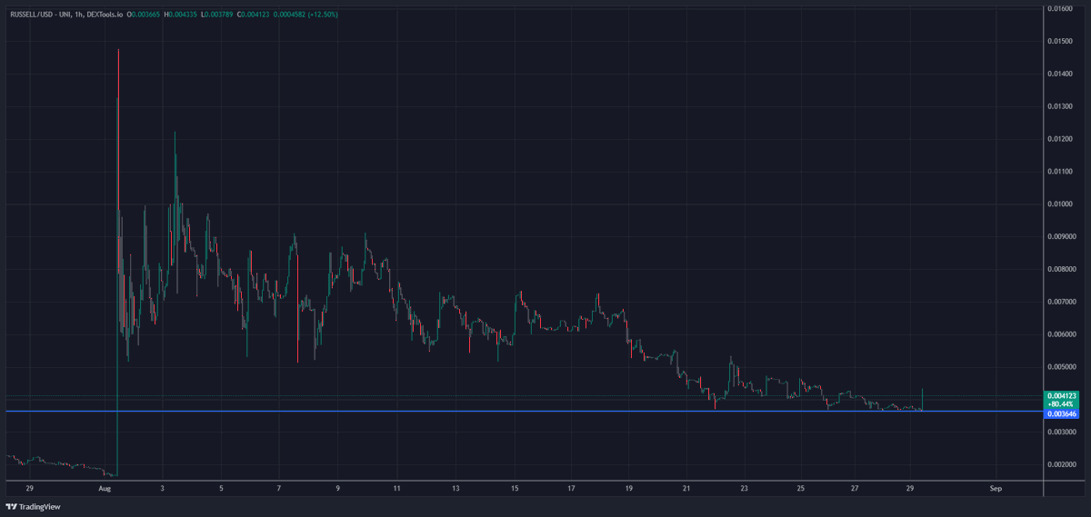Click the 0.01300 price axis label
1091x517 pixels.
(1060, 106)
